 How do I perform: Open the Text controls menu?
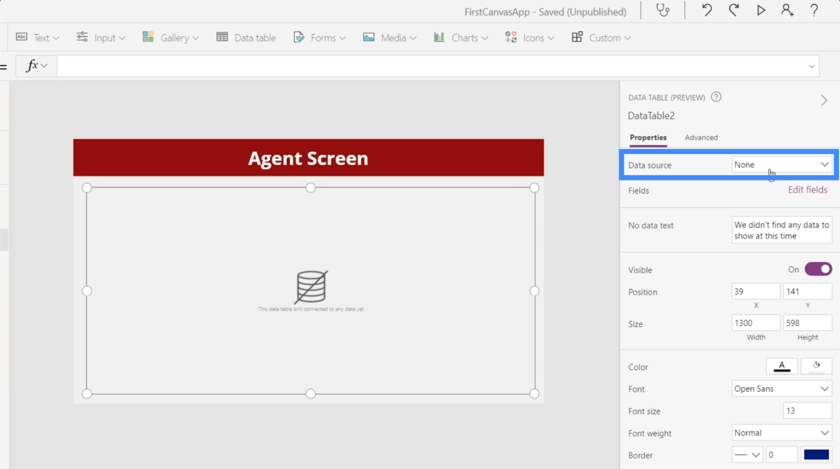click(x=37, y=37)
